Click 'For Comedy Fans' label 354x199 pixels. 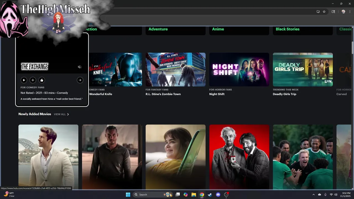click(x=32, y=87)
